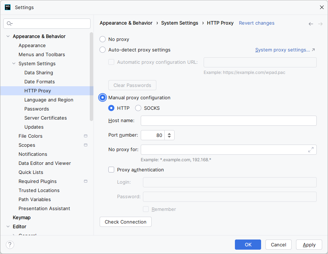This screenshot has width=328, height=254.
Task: Open Scopes settings
Action: coord(27,145)
